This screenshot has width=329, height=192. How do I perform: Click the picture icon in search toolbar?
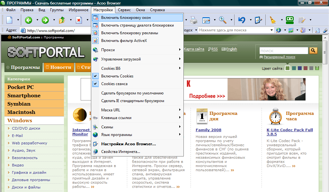coord(291,30)
